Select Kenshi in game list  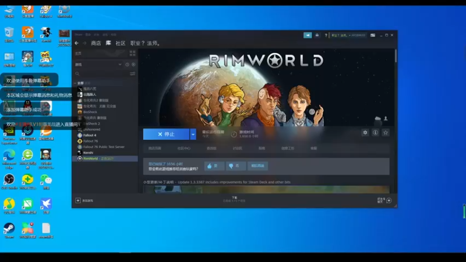coord(88,153)
